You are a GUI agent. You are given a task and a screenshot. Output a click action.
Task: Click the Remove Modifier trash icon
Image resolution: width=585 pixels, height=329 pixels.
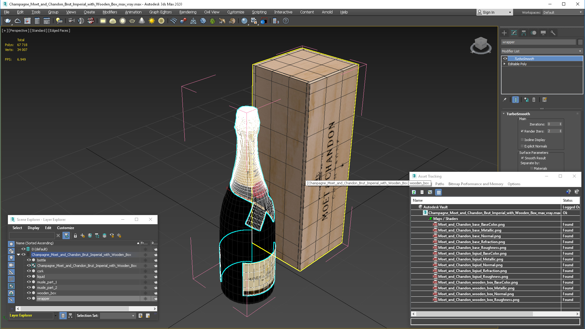[534, 100]
